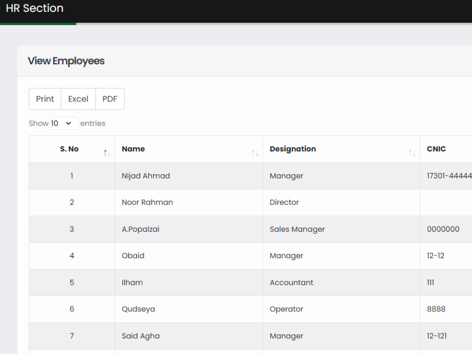
Task: Click the Name column header
Action: click(x=189, y=149)
